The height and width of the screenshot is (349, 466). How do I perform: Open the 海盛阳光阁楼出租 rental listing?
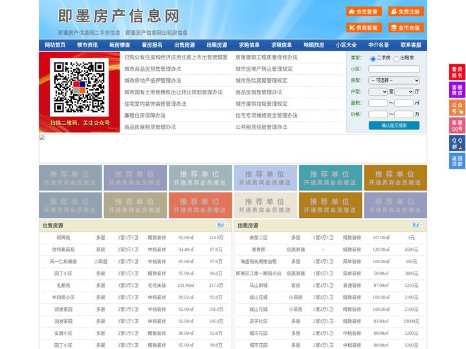pos(258,262)
